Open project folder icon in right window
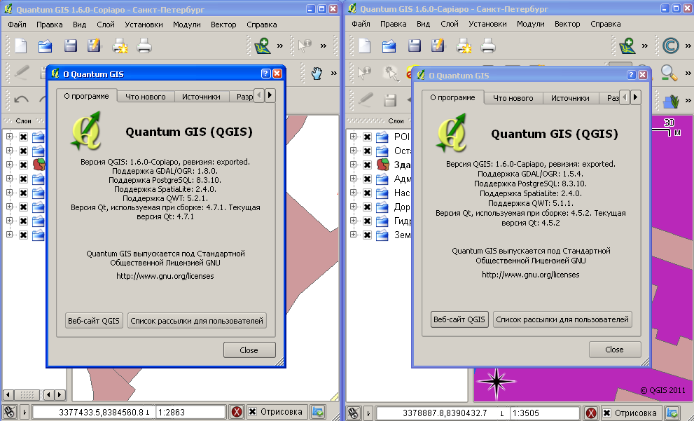The width and height of the screenshot is (694, 421). pyautogui.click(x=389, y=46)
